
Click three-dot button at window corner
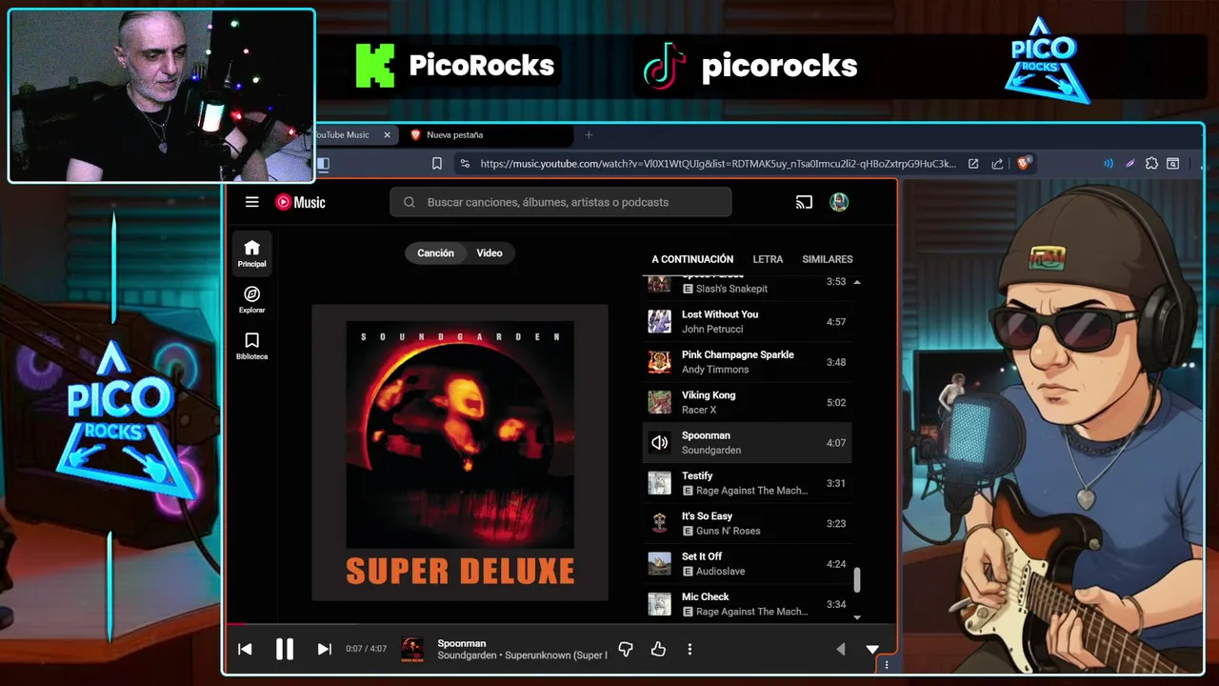(x=887, y=665)
